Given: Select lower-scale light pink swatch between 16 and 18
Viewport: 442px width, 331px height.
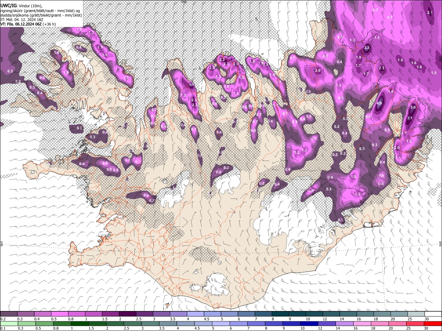Looking at the screenshot, I should 362,323.
